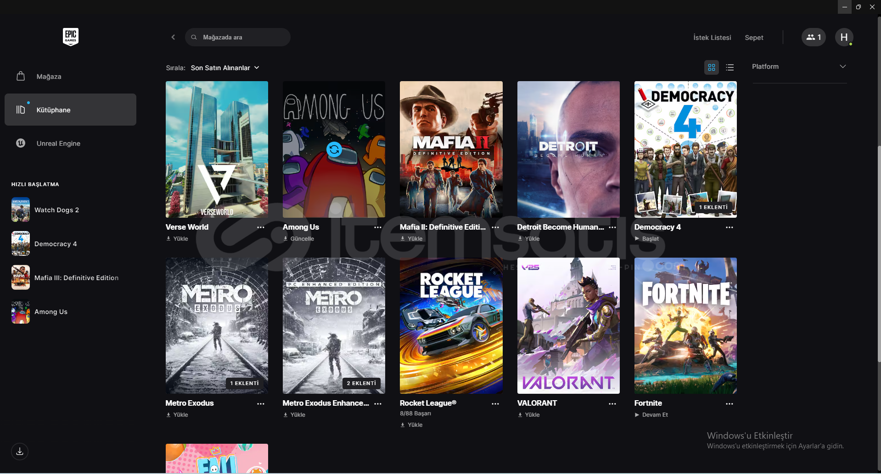The height and width of the screenshot is (474, 881).
Task: Open Mağaza in the sidebar
Action: tap(70, 76)
